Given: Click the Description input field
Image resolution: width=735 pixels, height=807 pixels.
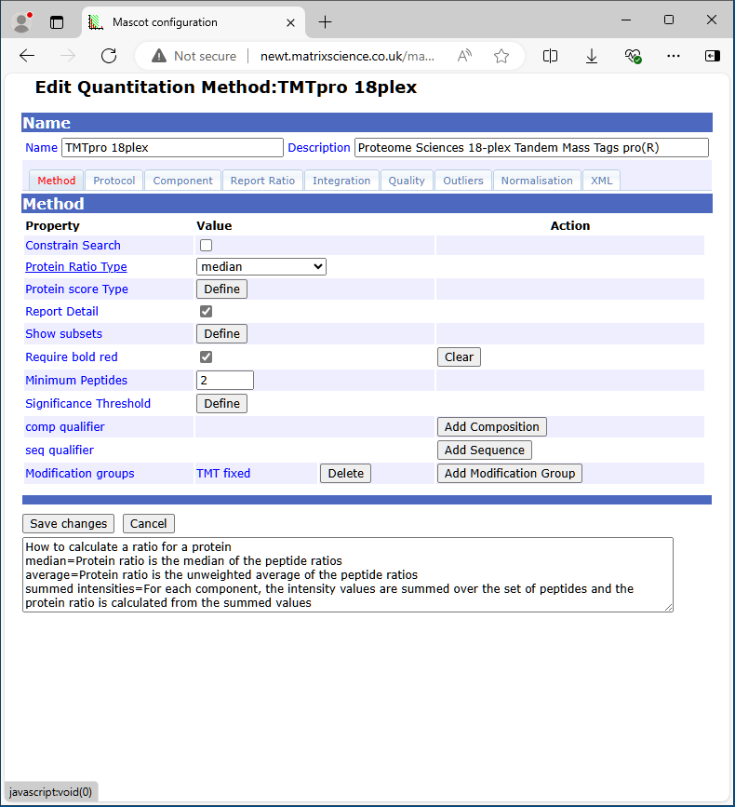Looking at the screenshot, I should click(x=531, y=148).
